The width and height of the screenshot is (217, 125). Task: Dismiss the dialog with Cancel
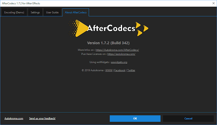189,119
